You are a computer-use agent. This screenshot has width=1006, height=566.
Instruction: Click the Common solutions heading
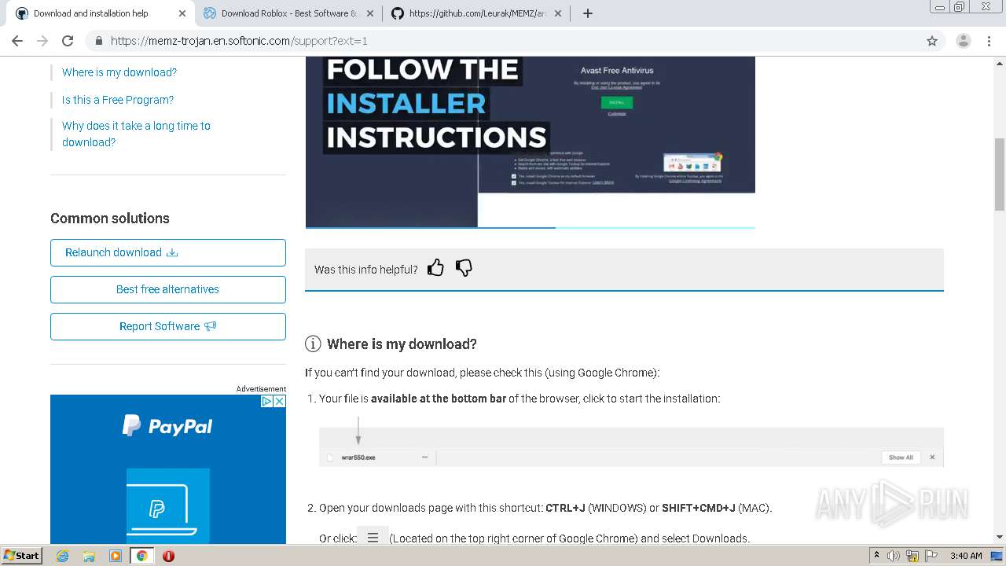pyautogui.click(x=110, y=219)
